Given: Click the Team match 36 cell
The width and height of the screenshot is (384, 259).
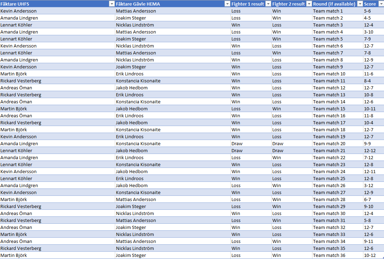Looking at the screenshot, I should (x=338, y=255).
